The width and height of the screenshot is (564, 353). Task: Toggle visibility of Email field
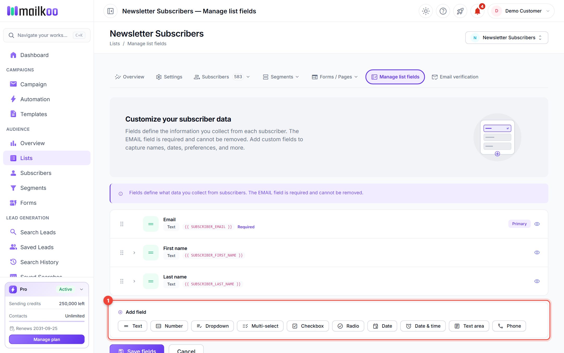pos(537,224)
